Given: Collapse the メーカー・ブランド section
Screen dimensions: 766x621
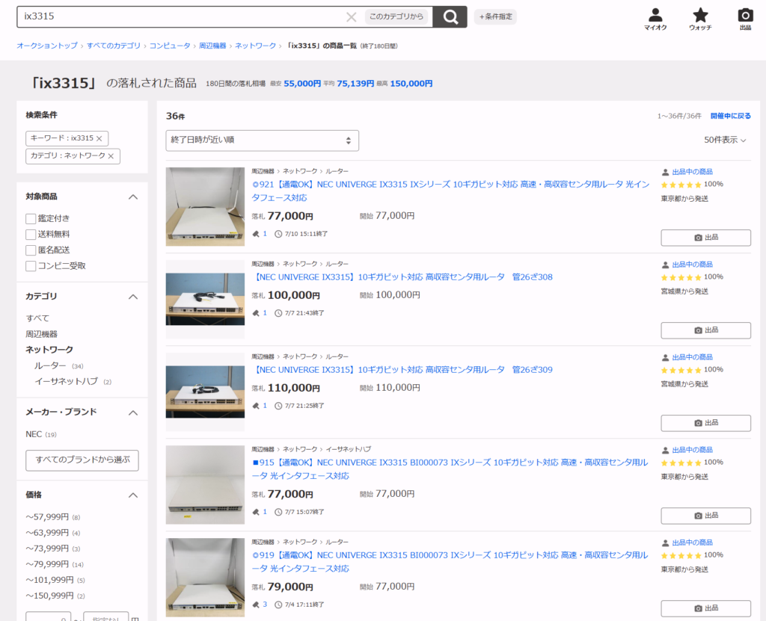Looking at the screenshot, I should coord(133,413).
